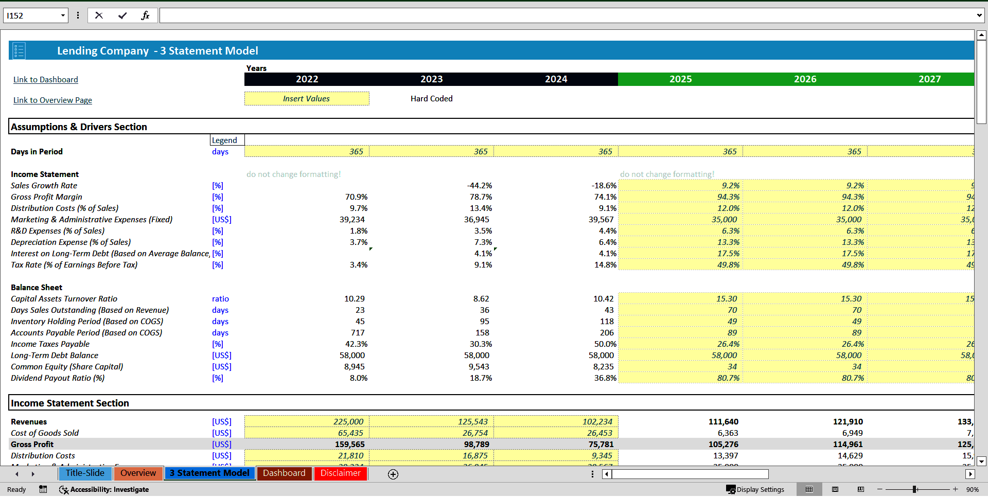Select 2024 Cost of Goods Sold 26,453
The image size is (988, 497).
pos(556,433)
